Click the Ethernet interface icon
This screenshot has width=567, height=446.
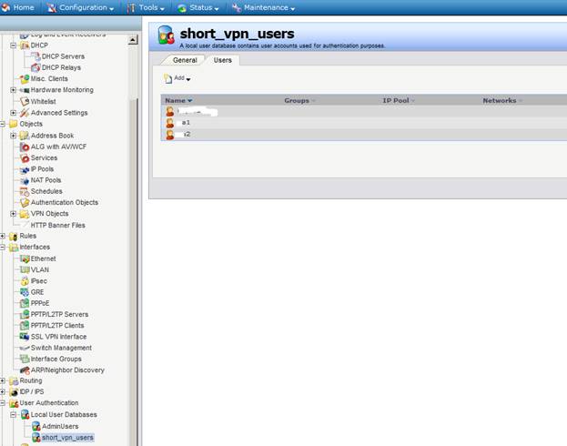click(x=25, y=258)
